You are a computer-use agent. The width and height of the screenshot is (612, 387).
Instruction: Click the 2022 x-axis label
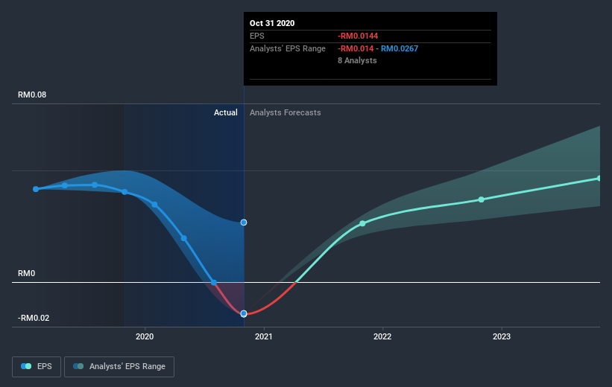(x=382, y=336)
